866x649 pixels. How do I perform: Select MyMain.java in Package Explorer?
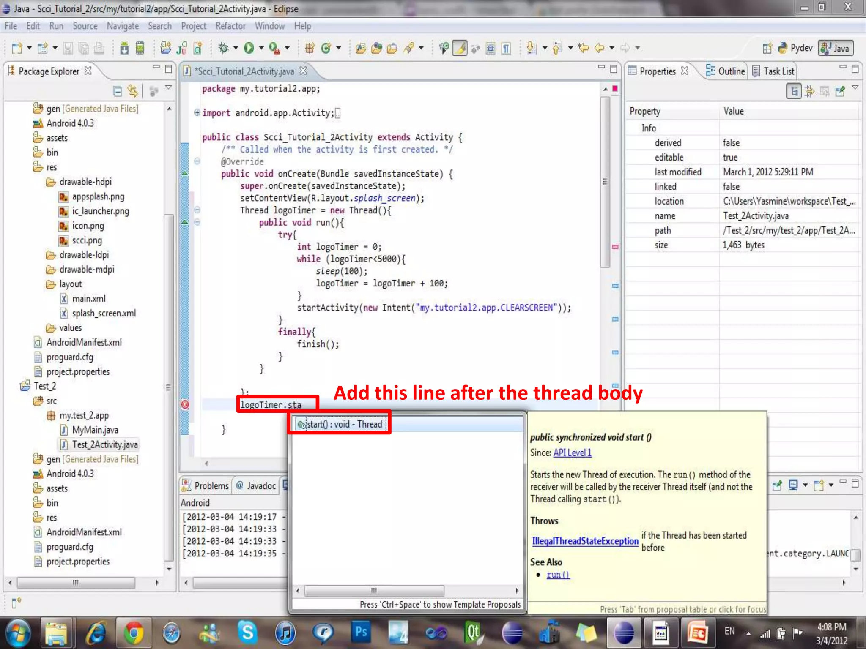pyautogui.click(x=89, y=430)
